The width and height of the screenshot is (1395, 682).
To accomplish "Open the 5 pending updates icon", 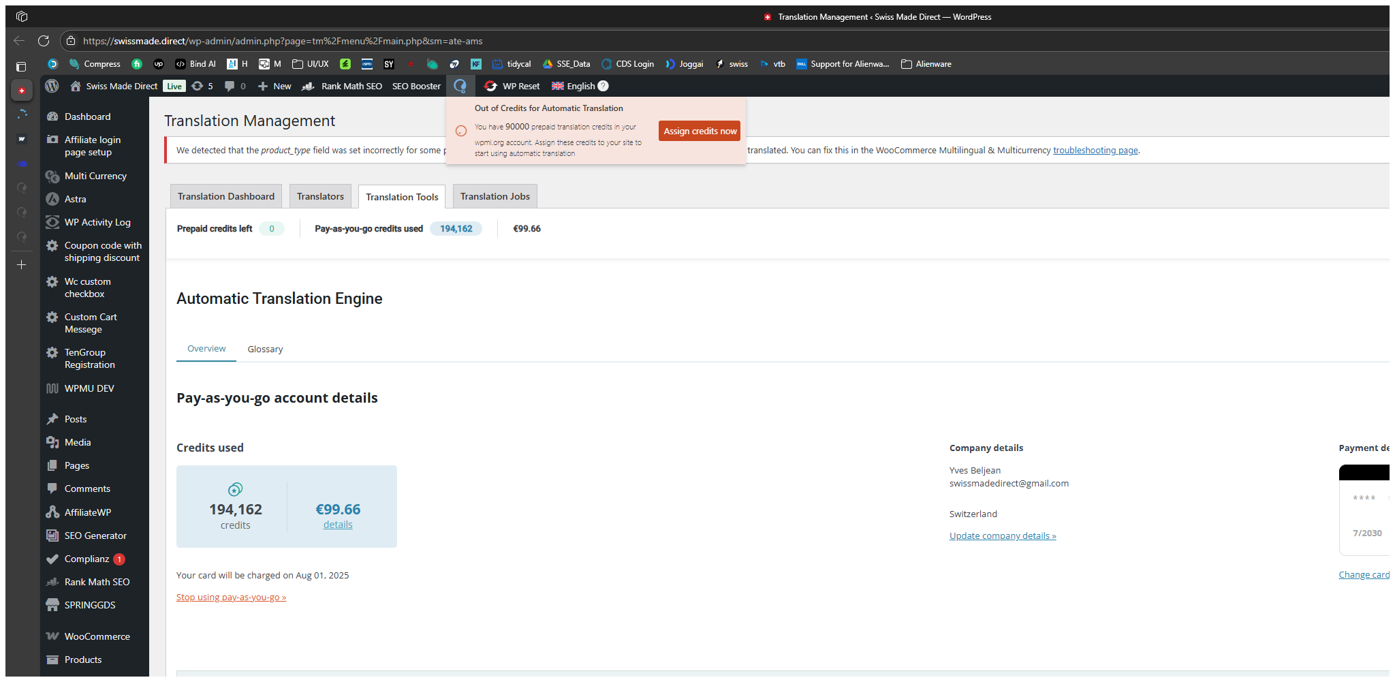I will (x=202, y=86).
